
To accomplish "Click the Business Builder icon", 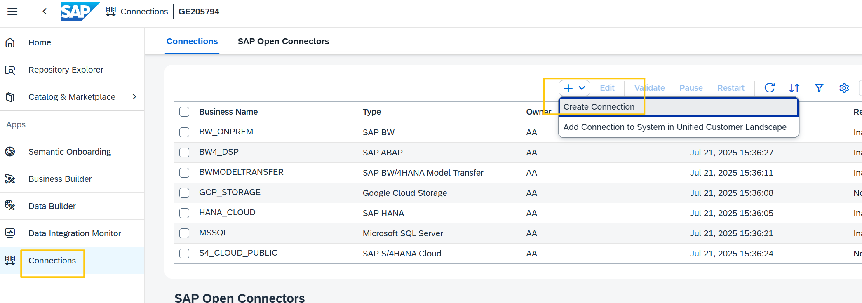I will click(x=10, y=179).
